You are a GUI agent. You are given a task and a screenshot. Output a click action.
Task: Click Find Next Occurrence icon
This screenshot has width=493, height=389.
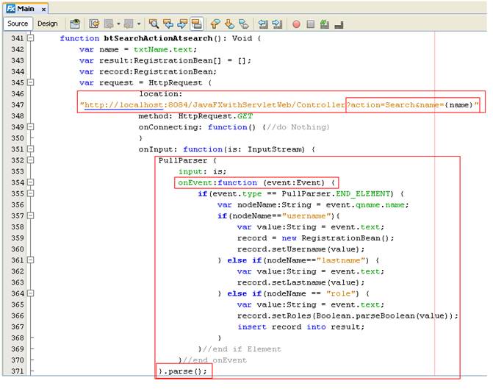coord(182,24)
